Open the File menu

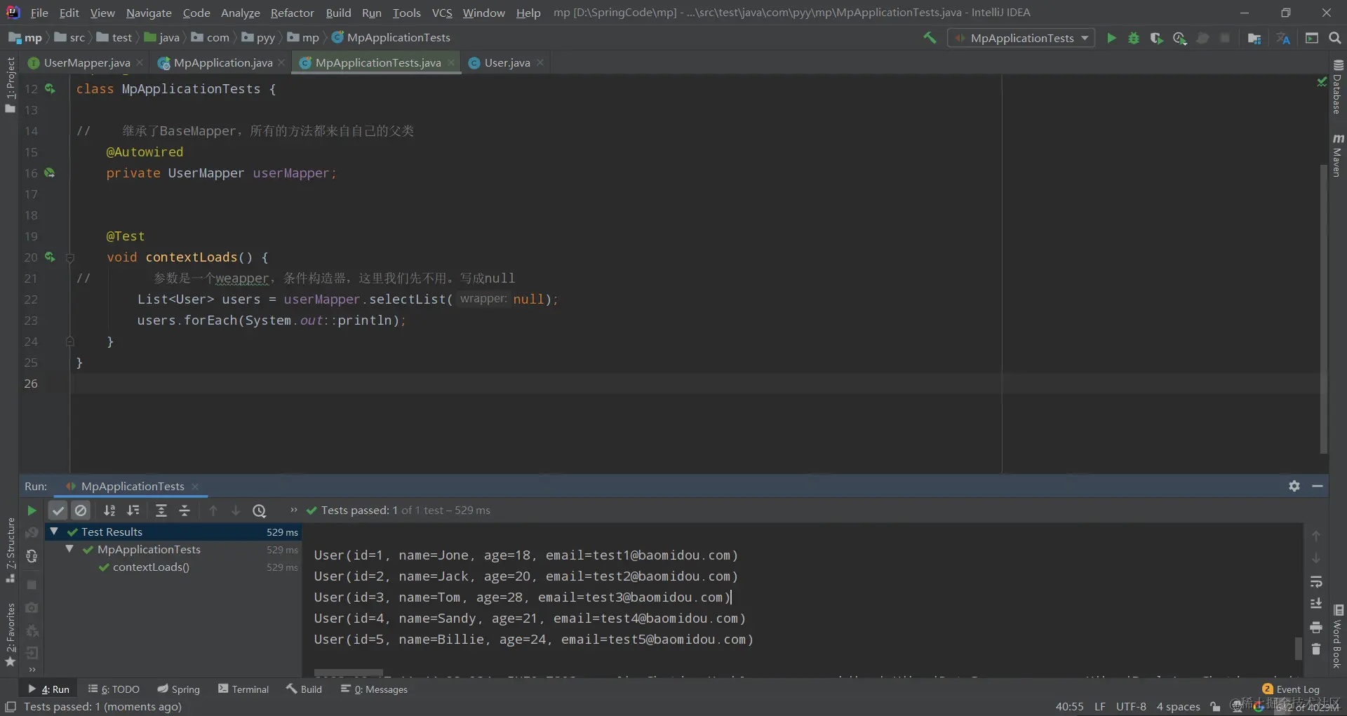pyautogui.click(x=39, y=13)
